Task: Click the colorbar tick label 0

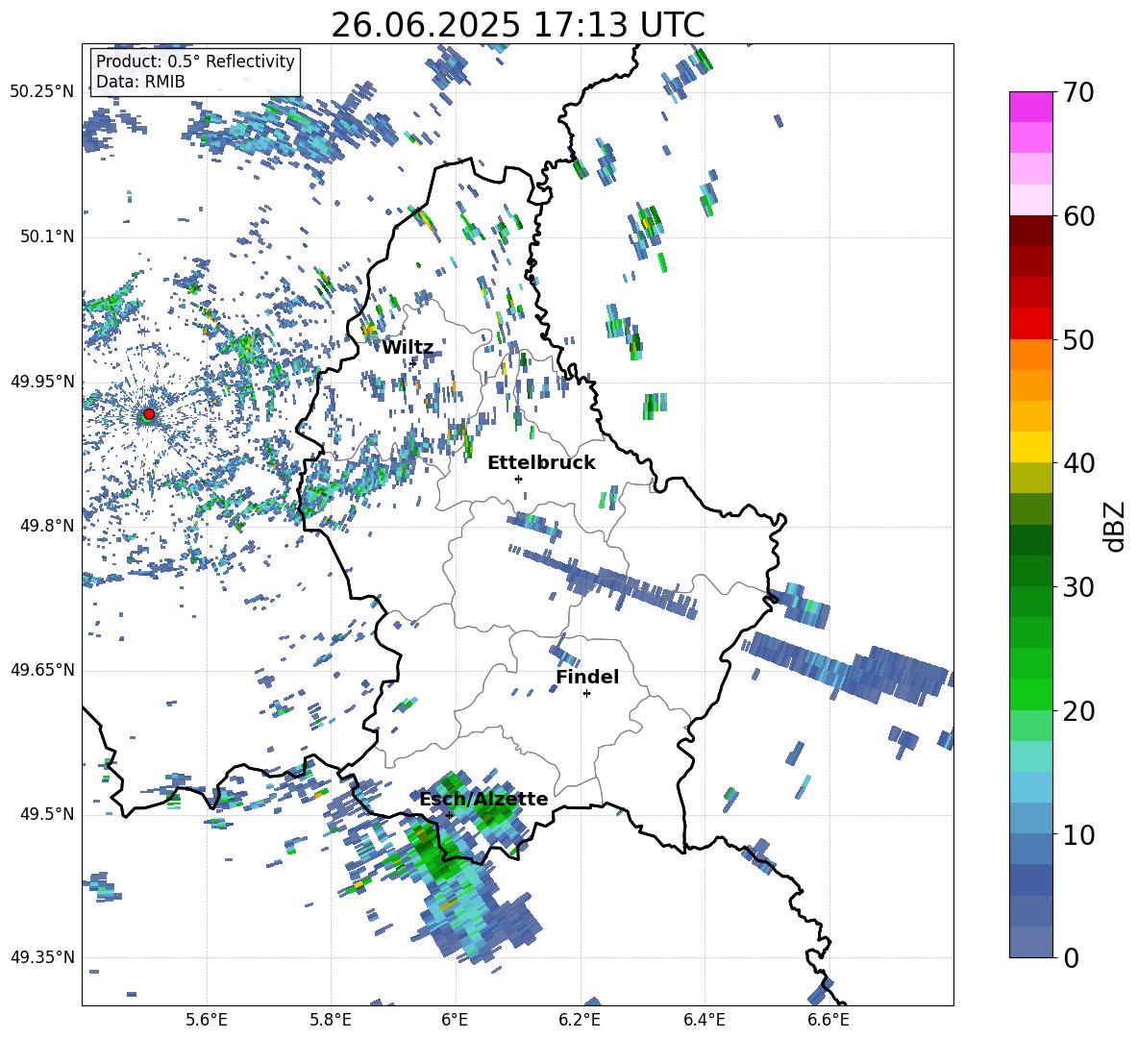Action: pos(1071,957)
